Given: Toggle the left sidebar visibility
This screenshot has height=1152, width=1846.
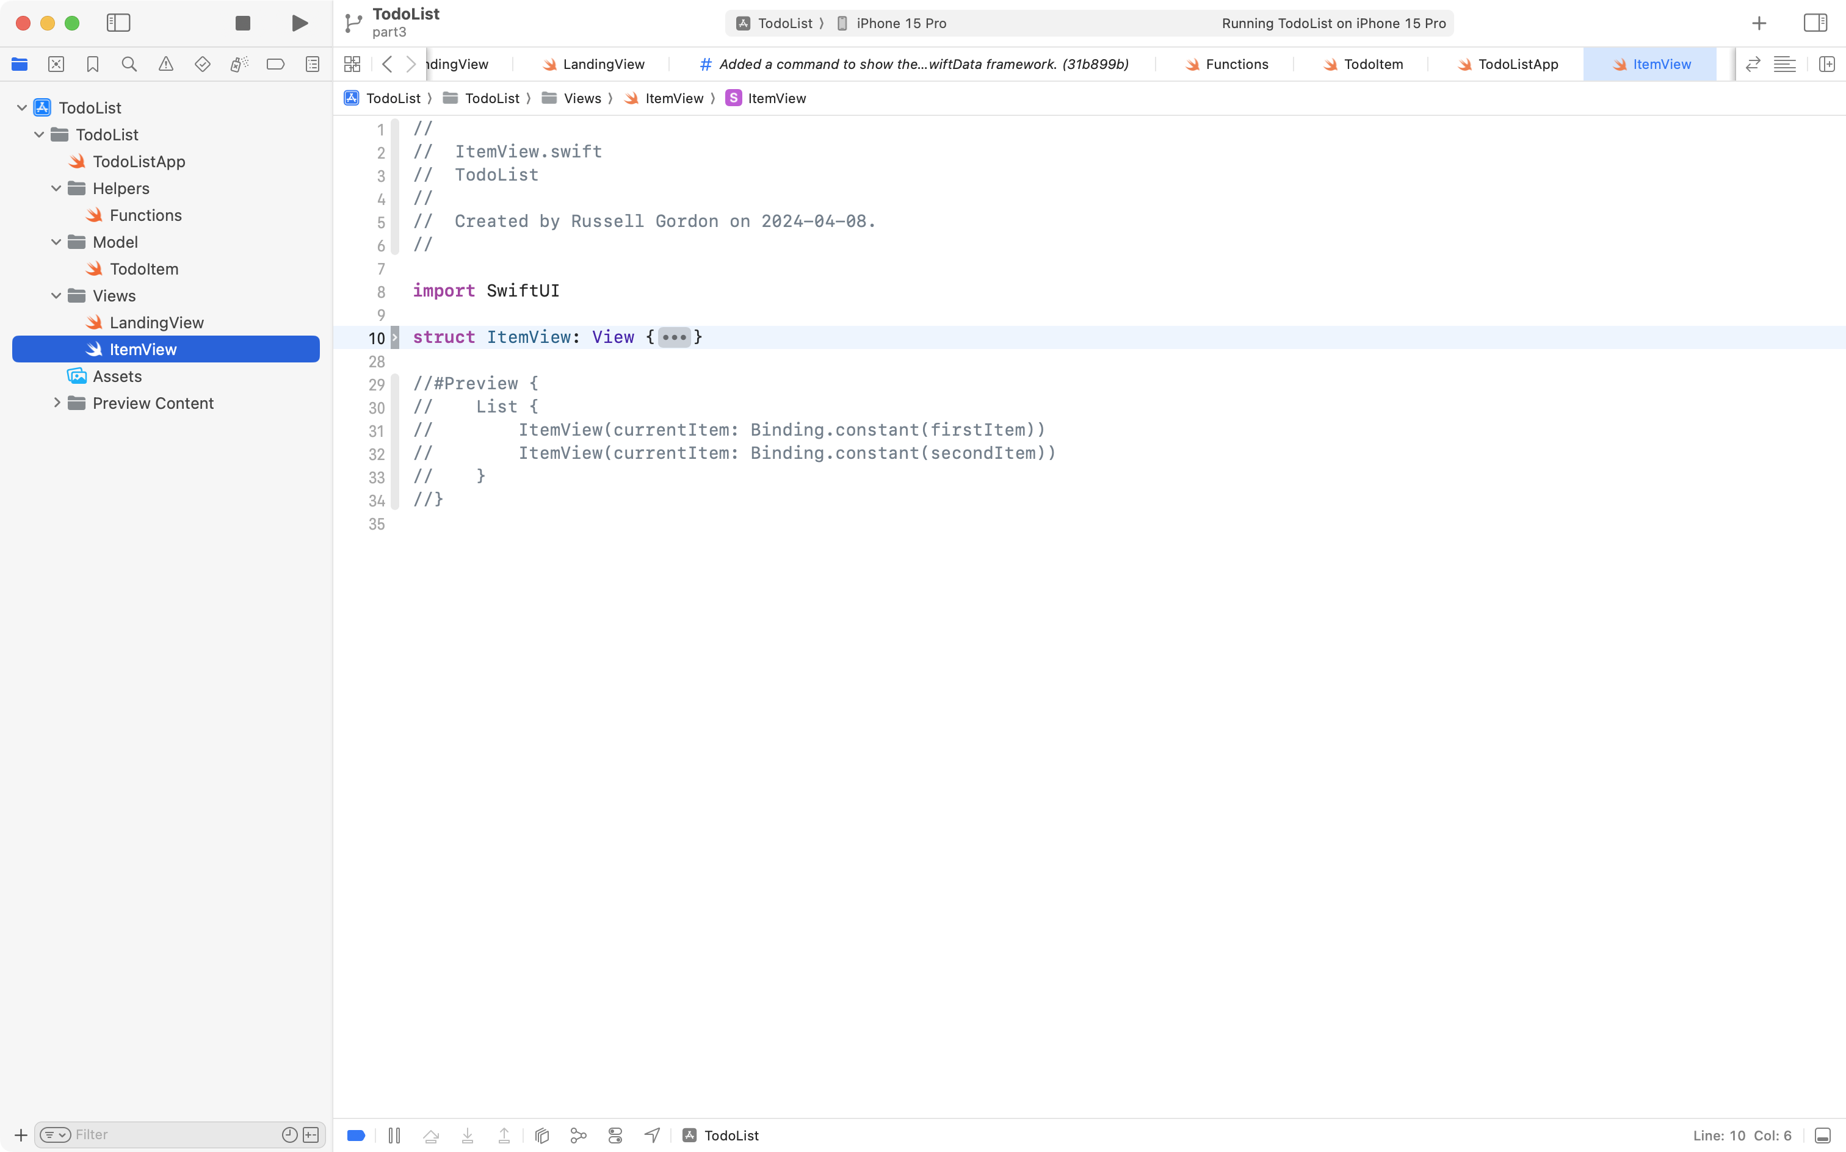Looking at the screenshot, I should tap(119, 23).
